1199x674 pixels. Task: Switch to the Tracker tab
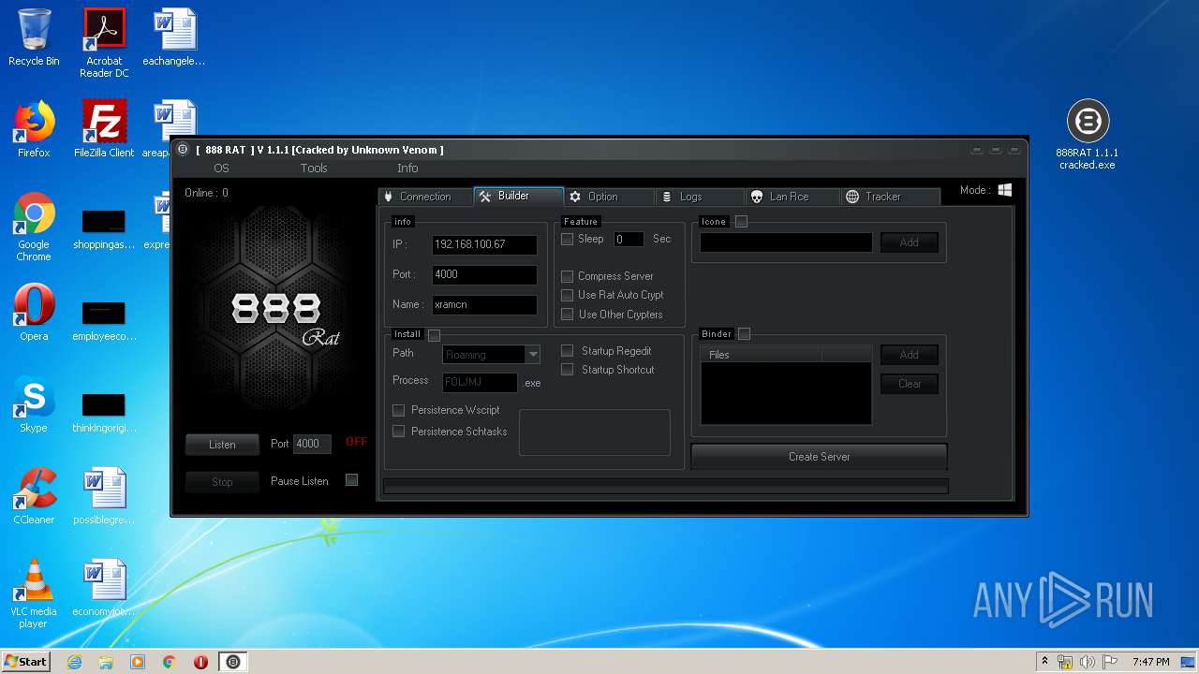pyautogui.click(x=890, y=197)
